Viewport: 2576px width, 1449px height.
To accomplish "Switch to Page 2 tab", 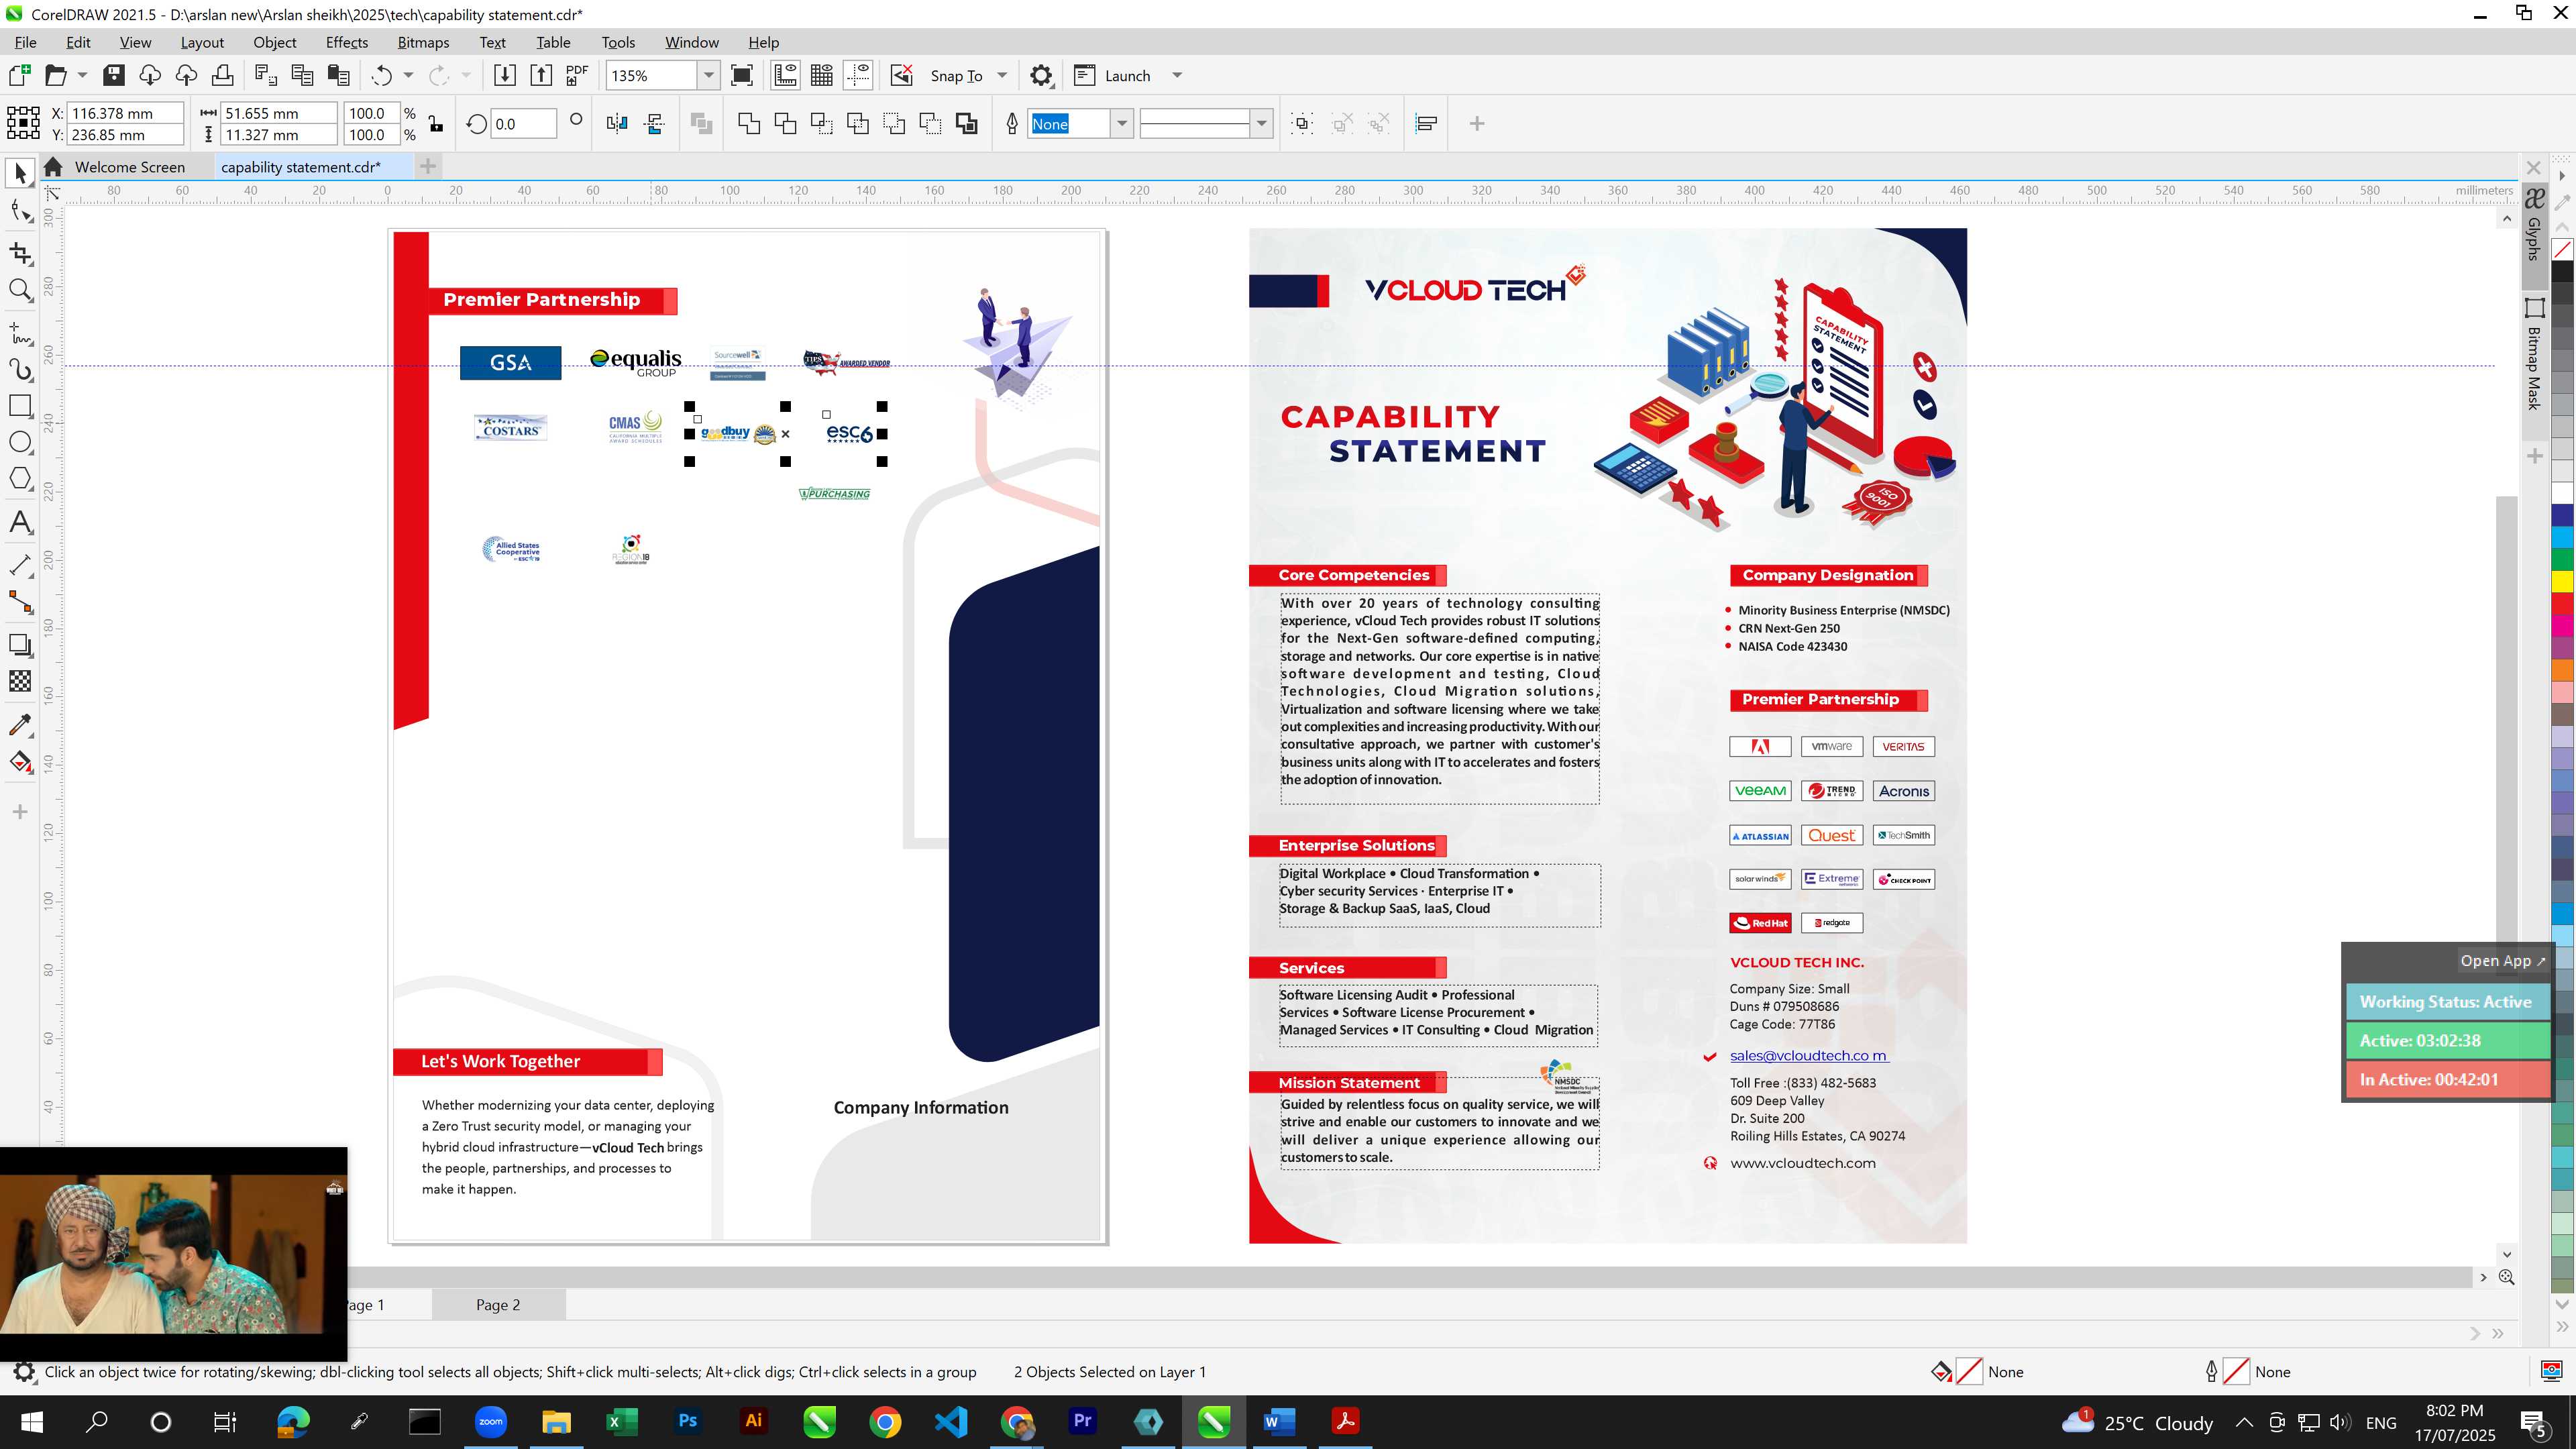I will tap(498, 1304).
